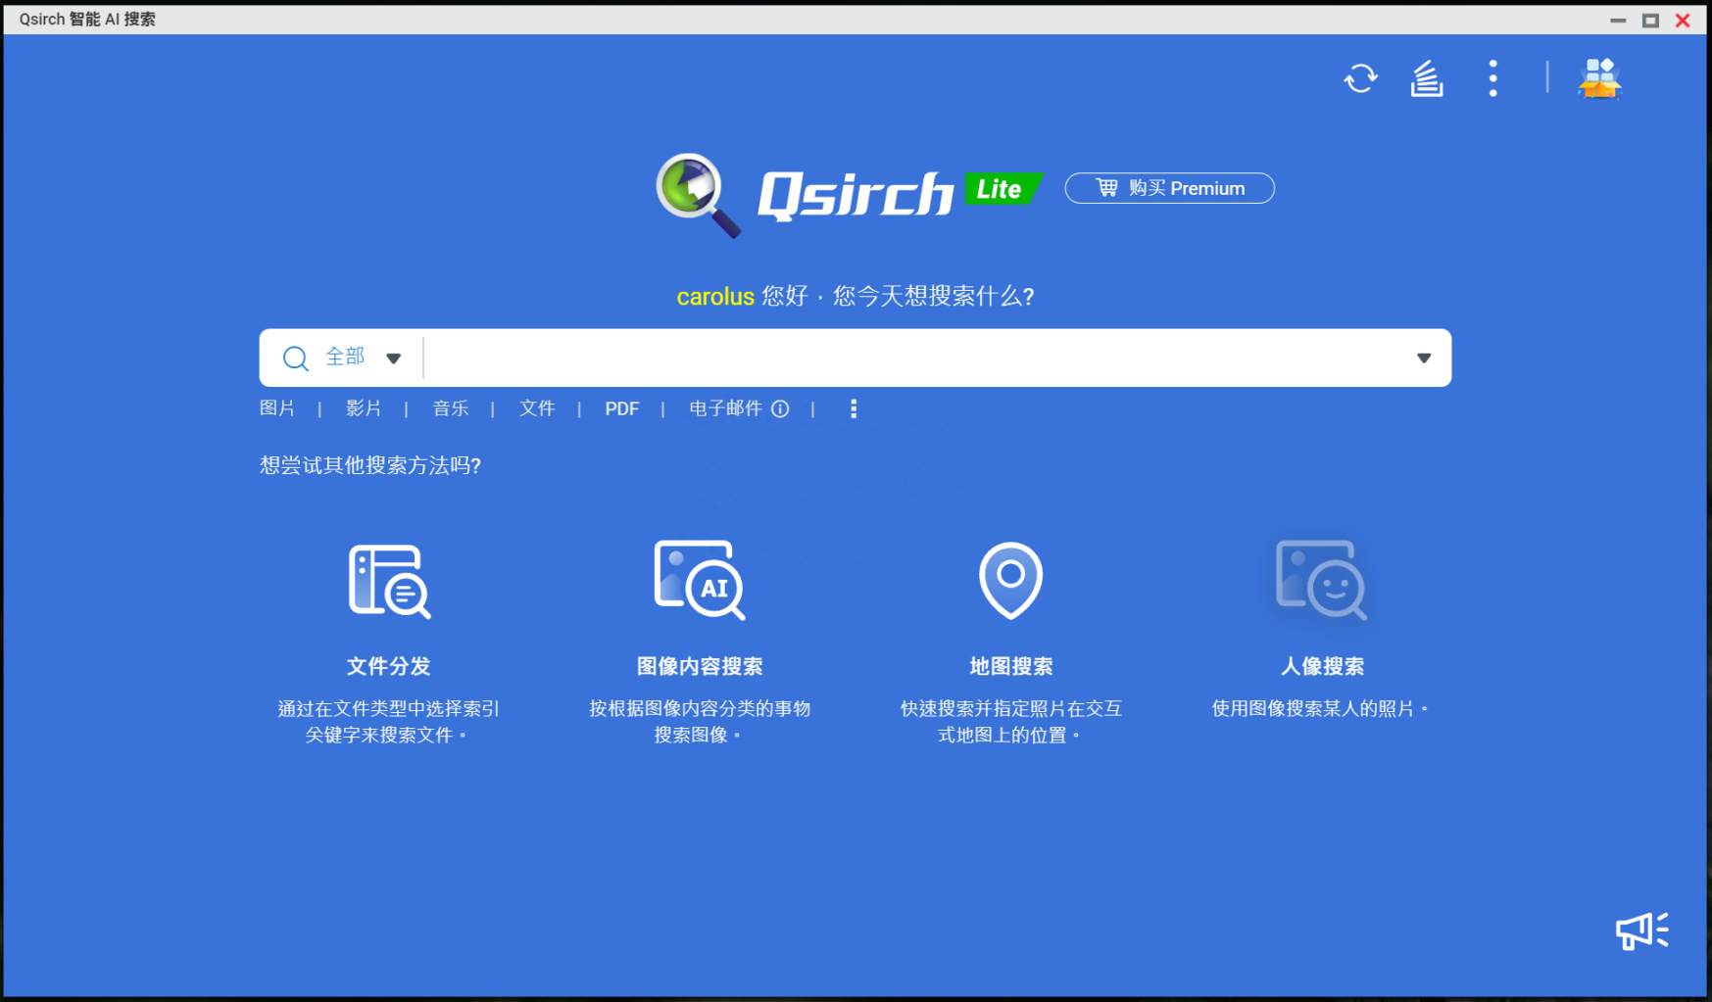Filter by 音乐

[x=451, y=408]
